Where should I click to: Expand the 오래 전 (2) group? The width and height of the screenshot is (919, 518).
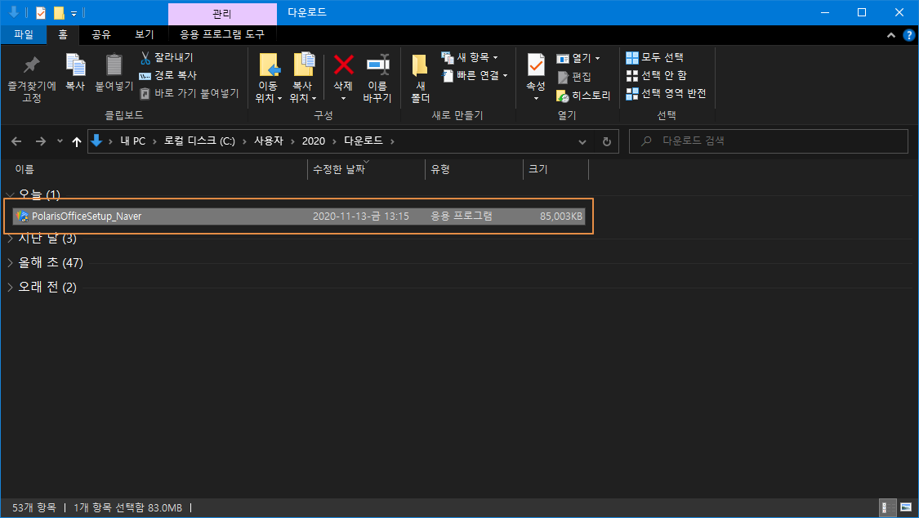pyautogui.click(x=10, y=287)
